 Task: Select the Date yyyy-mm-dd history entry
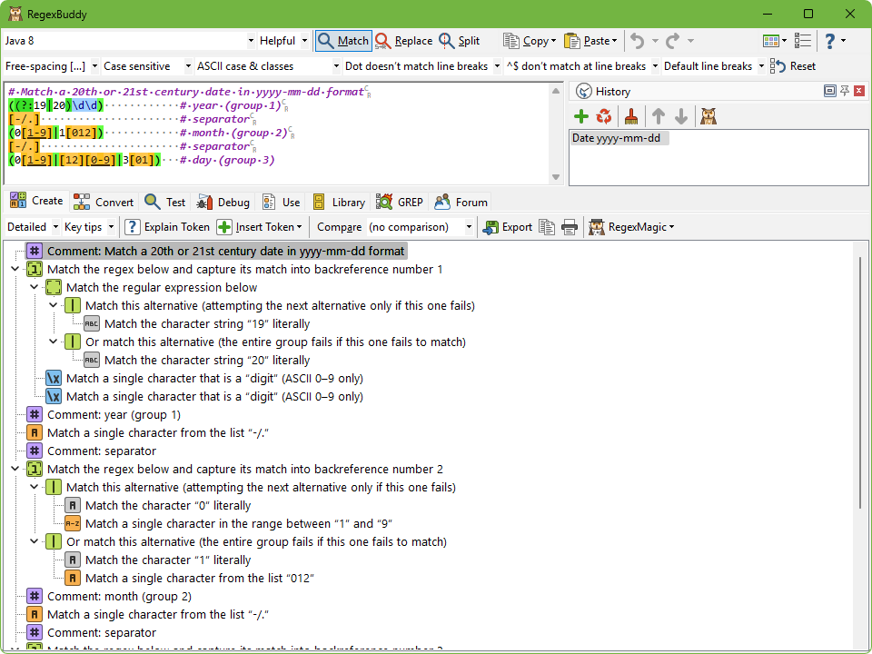(619, 138)
